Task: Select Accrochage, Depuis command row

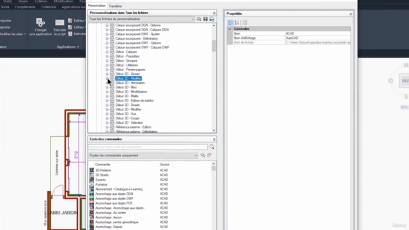Action: tap(109, 227)
